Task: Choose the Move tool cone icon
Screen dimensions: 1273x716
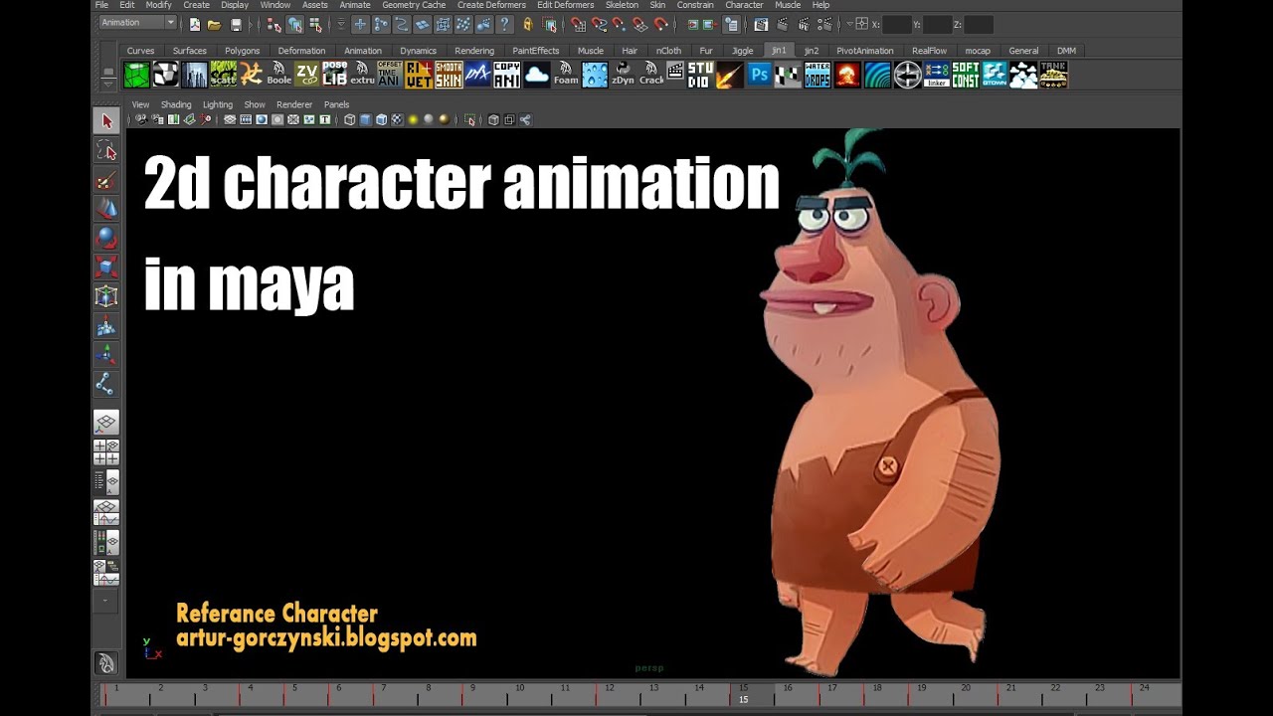Action: (x=106, y=209)
